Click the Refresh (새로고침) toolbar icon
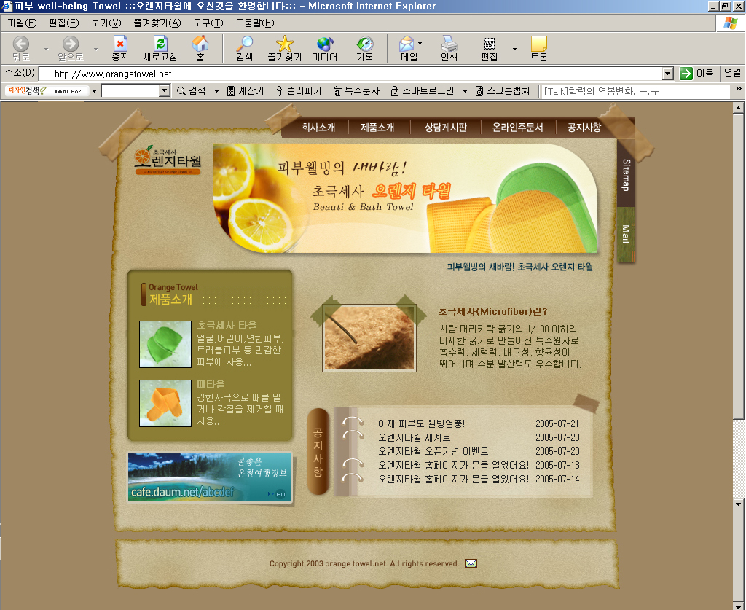The height and width of the screenshot is (610, 746). (x=160, y=49)
